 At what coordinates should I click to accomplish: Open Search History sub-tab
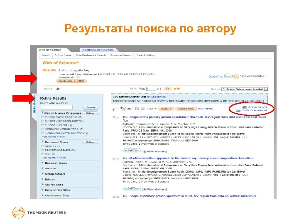pyautogui.click(x=146, y=55)
